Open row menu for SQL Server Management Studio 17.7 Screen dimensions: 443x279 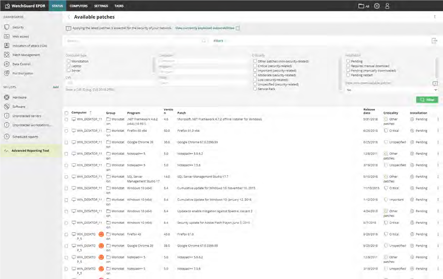point(438,177)
